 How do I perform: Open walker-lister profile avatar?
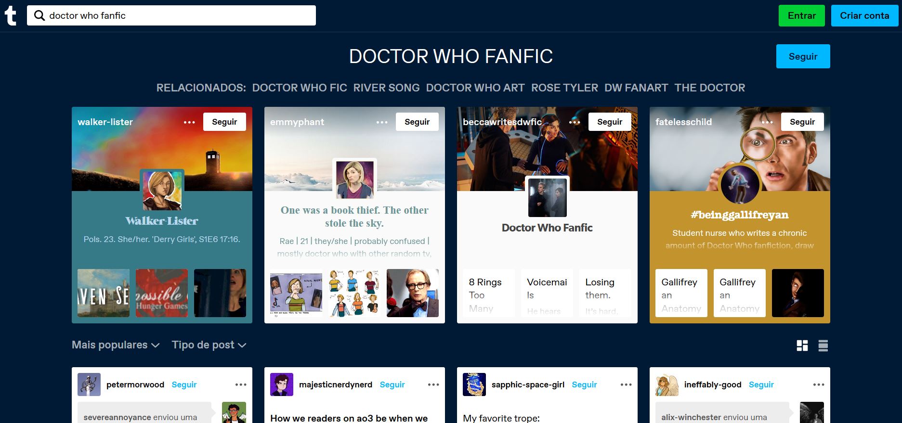[x=162, y=191]
